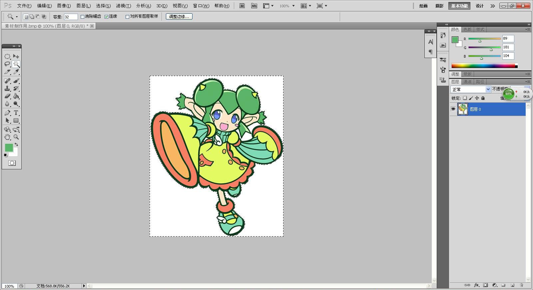This screenshot has height=290, width=533.
Task: Select the Hand tool
Action: [x=7, y=137]
